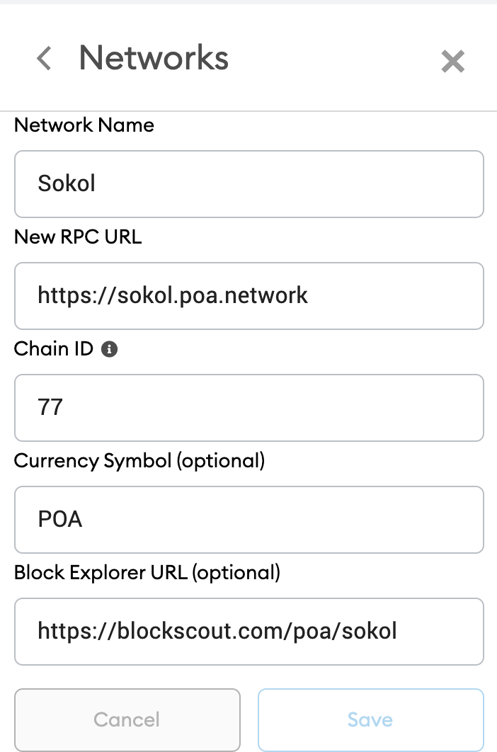Viewport: 497px width, 752px height.
Task: Place cursor on https://sokol.poa.network text
Action: pos(173,295)
